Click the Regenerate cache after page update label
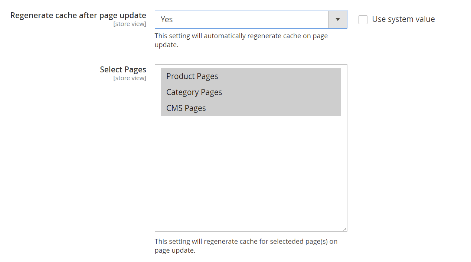 78,15
